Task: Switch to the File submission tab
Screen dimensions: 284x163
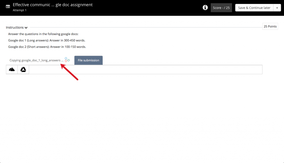Action: click(88, 60)
